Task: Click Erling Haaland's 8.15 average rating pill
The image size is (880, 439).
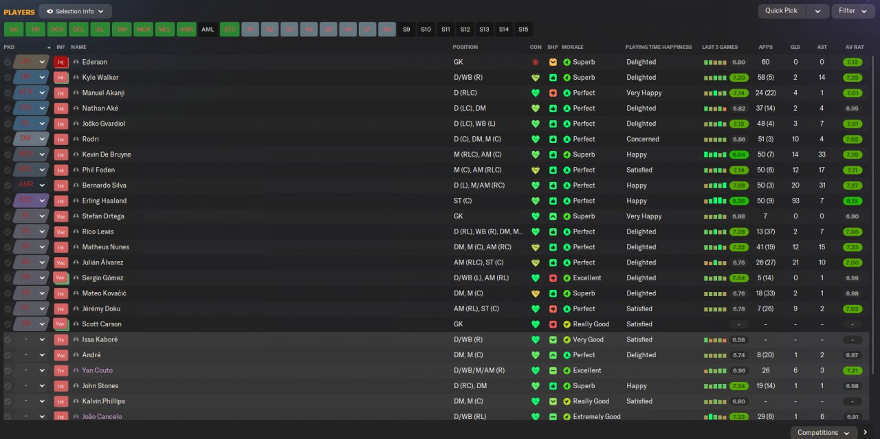Action: pyautogui.click(x=852, y=201)
